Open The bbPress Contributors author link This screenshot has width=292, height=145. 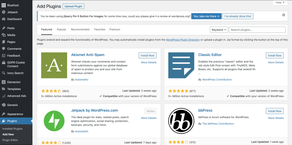coord(218,124)
